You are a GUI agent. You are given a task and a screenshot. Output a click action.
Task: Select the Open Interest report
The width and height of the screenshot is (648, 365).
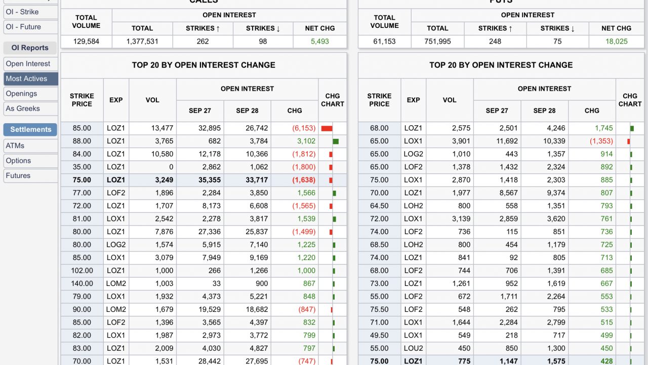(x=28, y=64)
